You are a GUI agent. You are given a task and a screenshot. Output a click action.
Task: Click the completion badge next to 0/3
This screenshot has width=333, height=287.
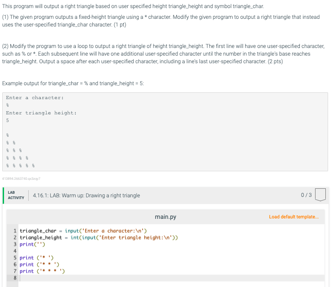(320, 195)
